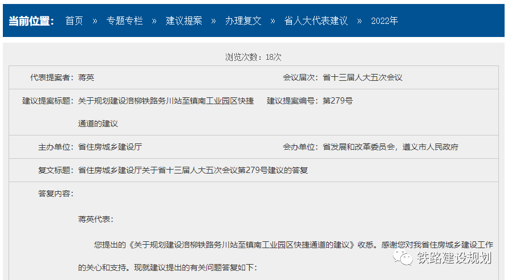
Task: Click host unit value 省住房城乡建设厅
Action: tap(110, 147)
